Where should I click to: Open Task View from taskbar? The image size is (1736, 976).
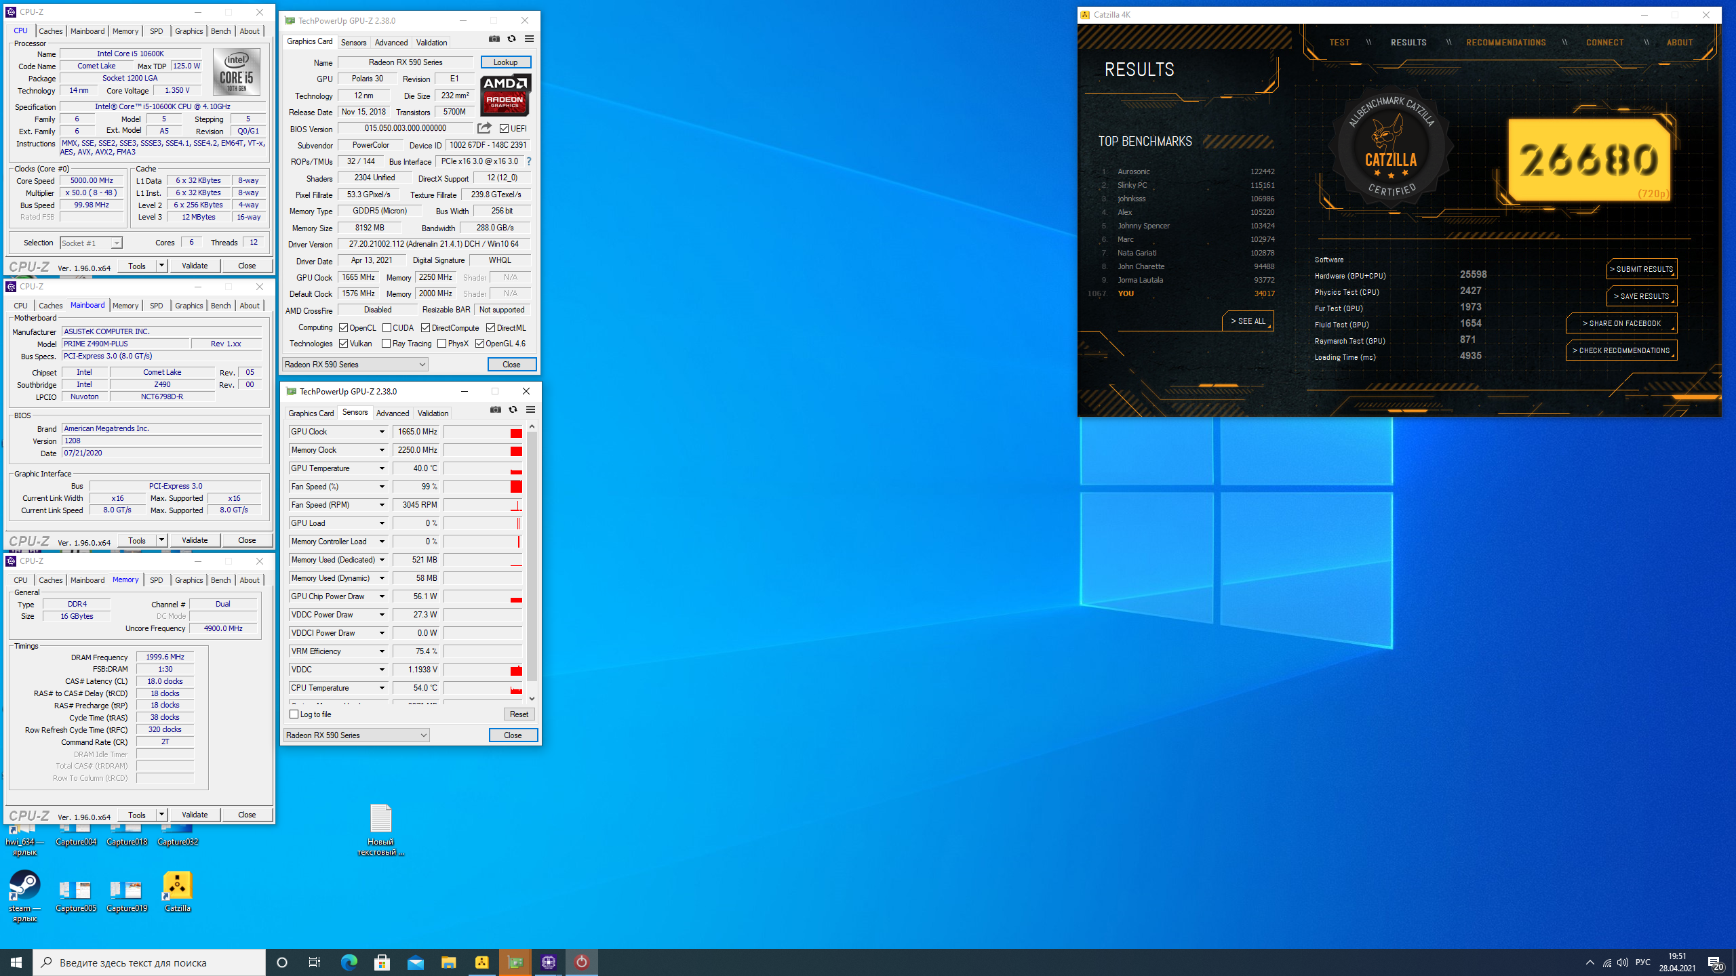[x=315, y=962]
